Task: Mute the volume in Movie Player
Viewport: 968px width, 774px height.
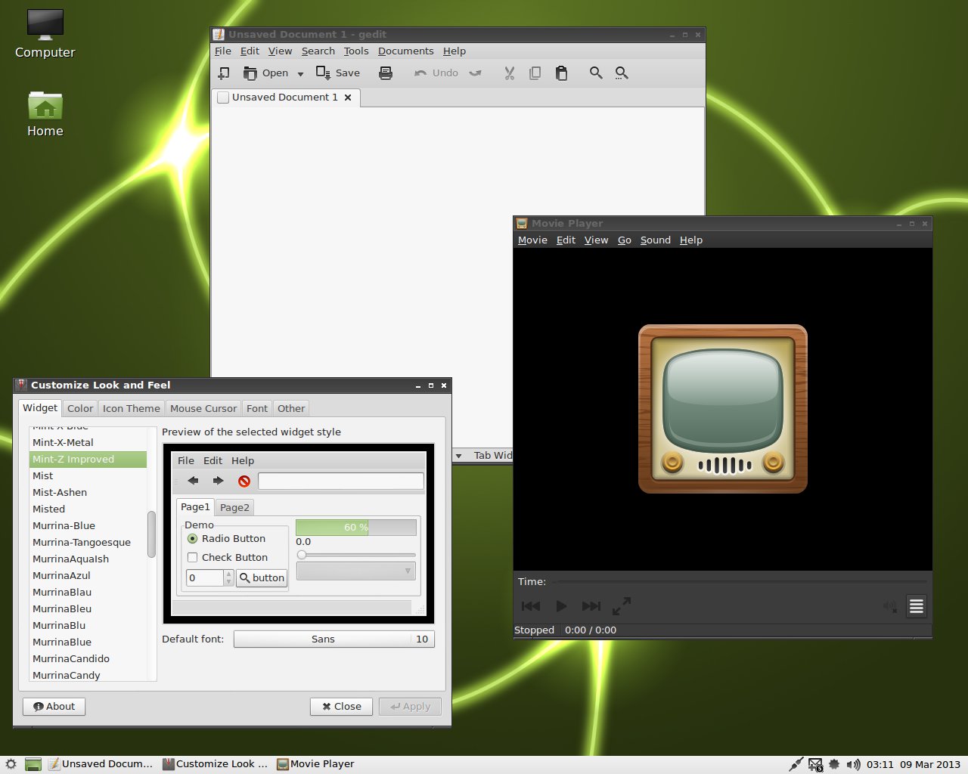Action: pyautogui.click(x=889, y=605)
